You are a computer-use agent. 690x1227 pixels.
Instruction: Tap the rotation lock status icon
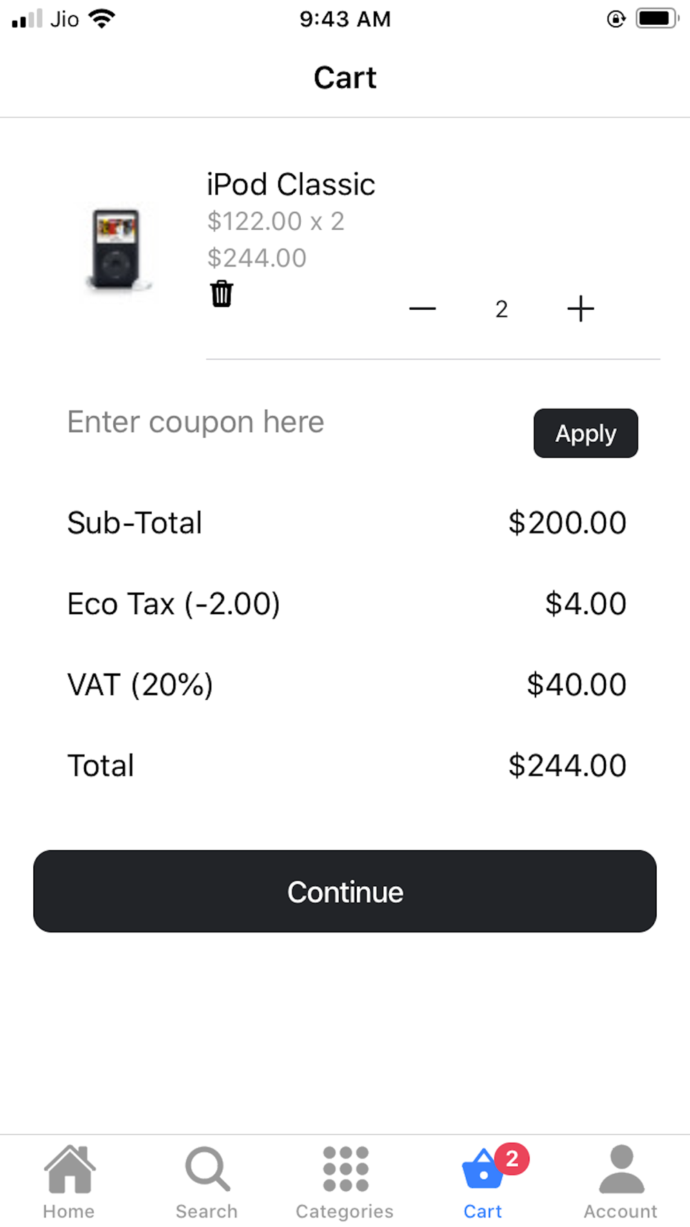click(x=616, y=19)
